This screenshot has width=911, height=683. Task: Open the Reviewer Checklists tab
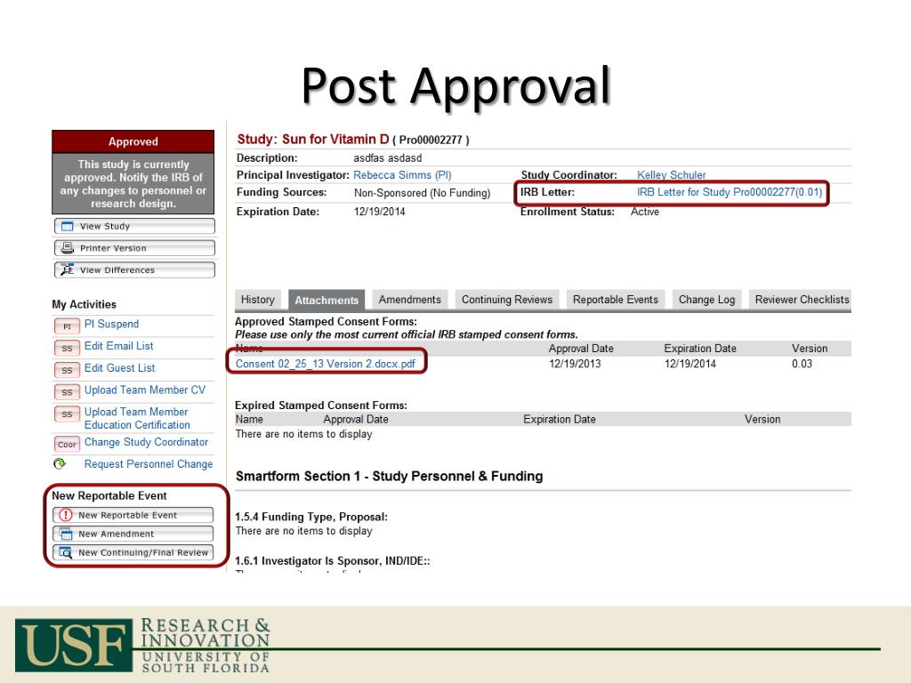point(801,300)
